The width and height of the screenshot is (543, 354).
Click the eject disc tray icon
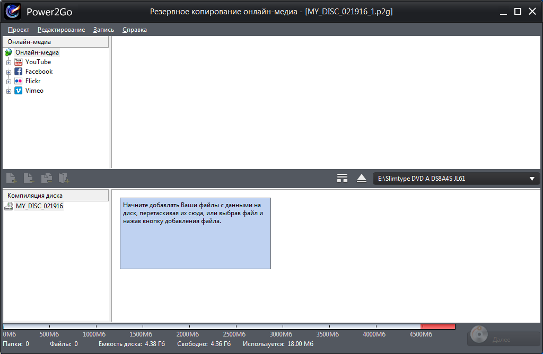click(x=362, y=179)
